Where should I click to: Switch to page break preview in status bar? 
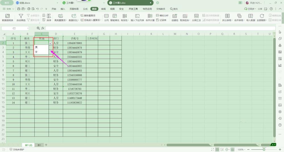pyautogui.click(x=222, y=149)
